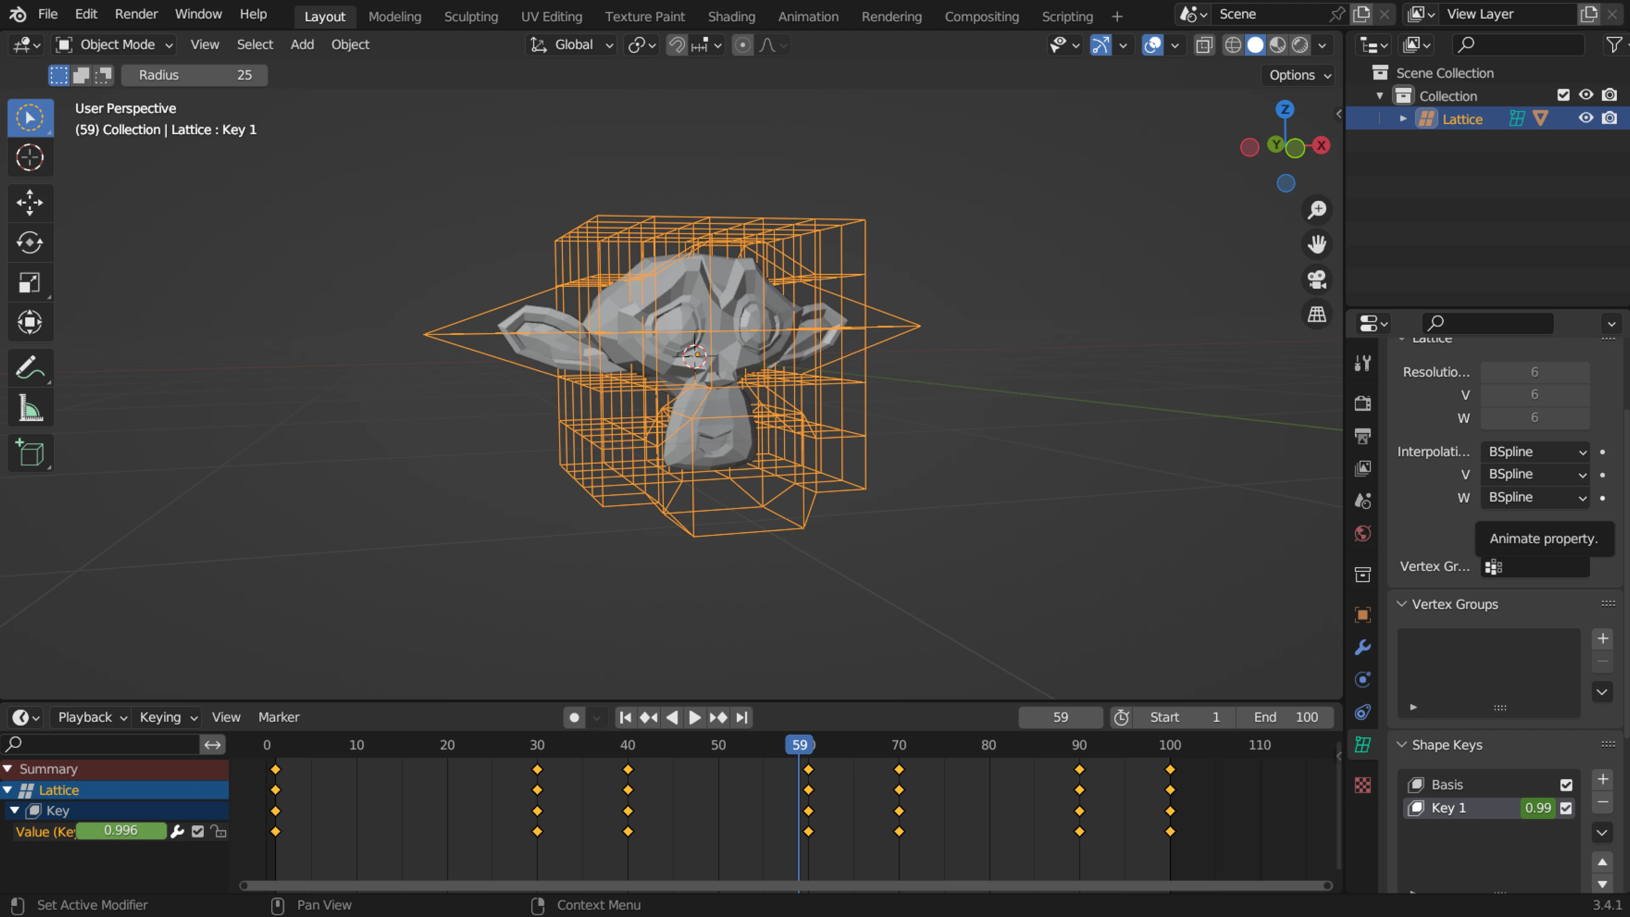Open the Modifiers wrench properties tab
This screenshot has height=917, width=1630.
[1362, 647]
